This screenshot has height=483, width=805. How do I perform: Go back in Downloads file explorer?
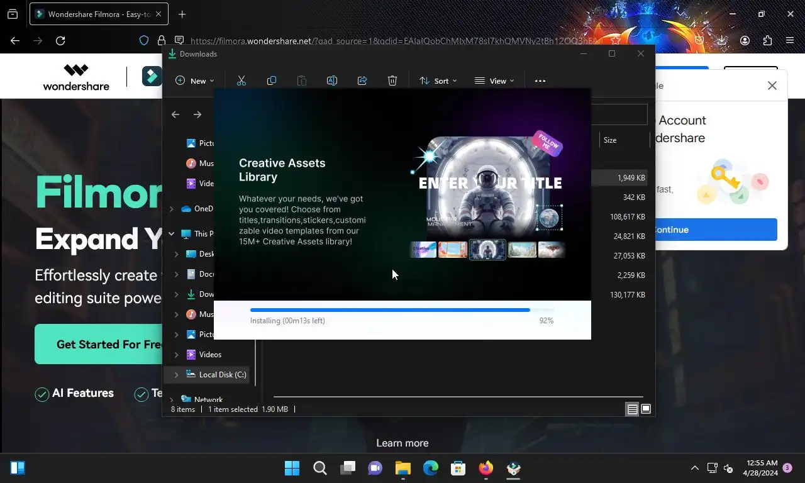click(175, 114)
